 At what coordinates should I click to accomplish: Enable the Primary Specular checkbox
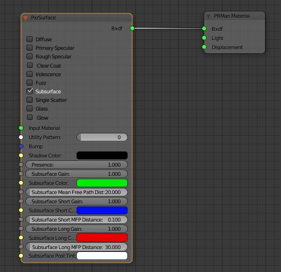point(30,48)
